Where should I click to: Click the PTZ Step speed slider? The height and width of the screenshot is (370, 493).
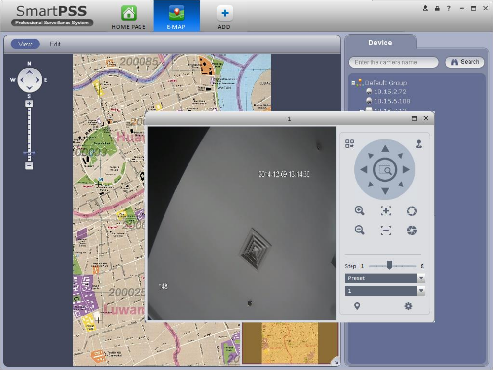389,266
